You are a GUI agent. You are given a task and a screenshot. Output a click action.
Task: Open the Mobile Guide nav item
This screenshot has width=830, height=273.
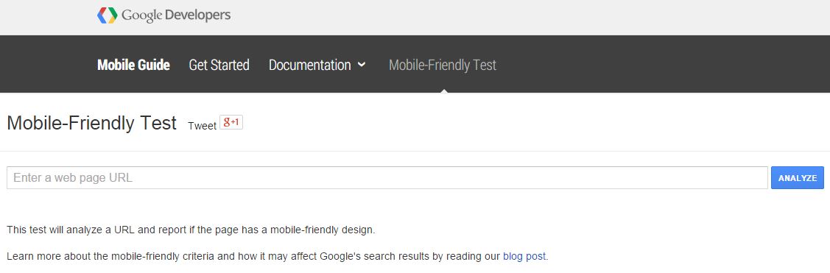point(133,65)
